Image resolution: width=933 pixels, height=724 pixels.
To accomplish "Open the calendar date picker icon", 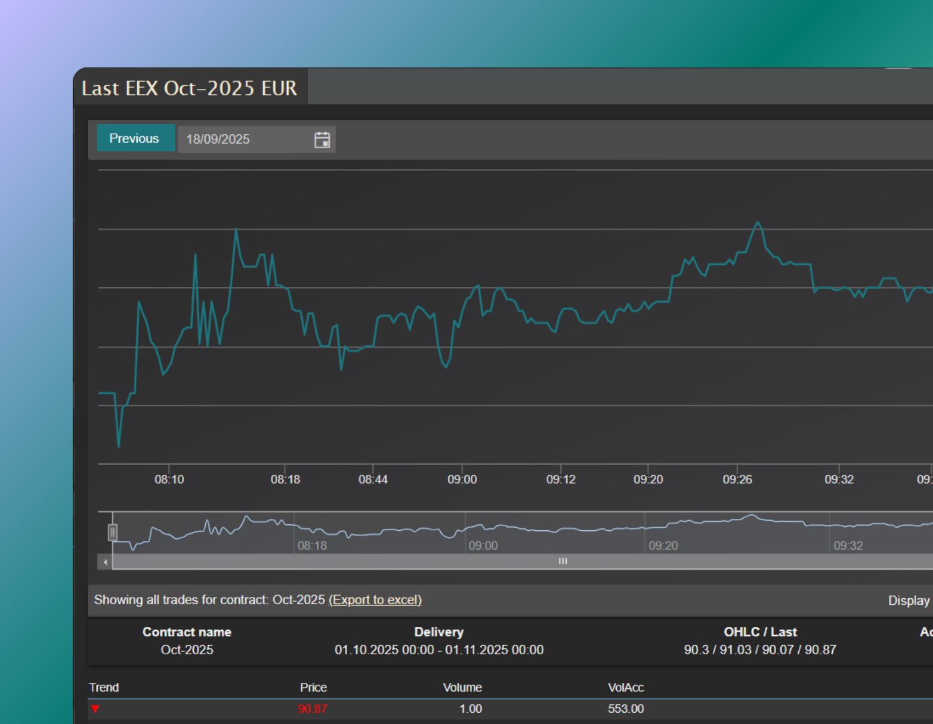I will 322,140.
